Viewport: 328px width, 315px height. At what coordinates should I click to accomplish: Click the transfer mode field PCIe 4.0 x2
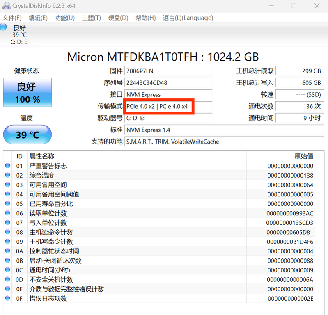pyautogui.click(x=168, y=106)
